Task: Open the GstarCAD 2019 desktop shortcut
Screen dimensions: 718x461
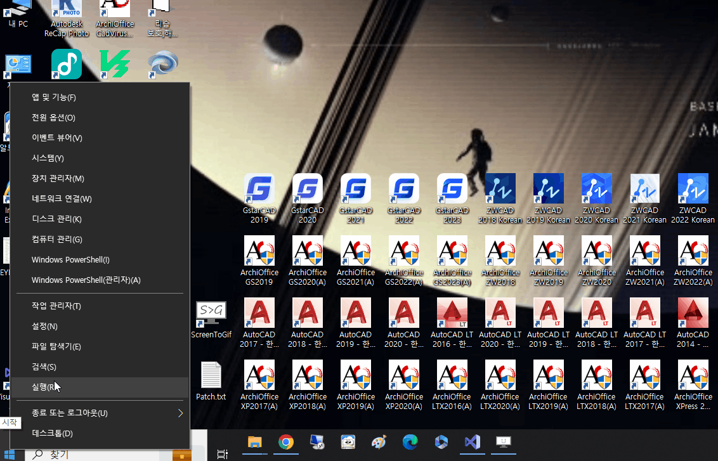Action: tap(259, 198)
